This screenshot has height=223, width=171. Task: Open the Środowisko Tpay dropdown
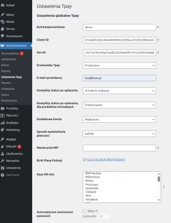click(x=119, y=65)
